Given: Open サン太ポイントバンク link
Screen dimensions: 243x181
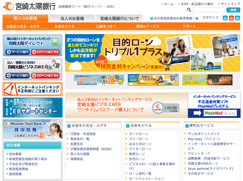Looking at the screenshot, I should coord(204,134).
